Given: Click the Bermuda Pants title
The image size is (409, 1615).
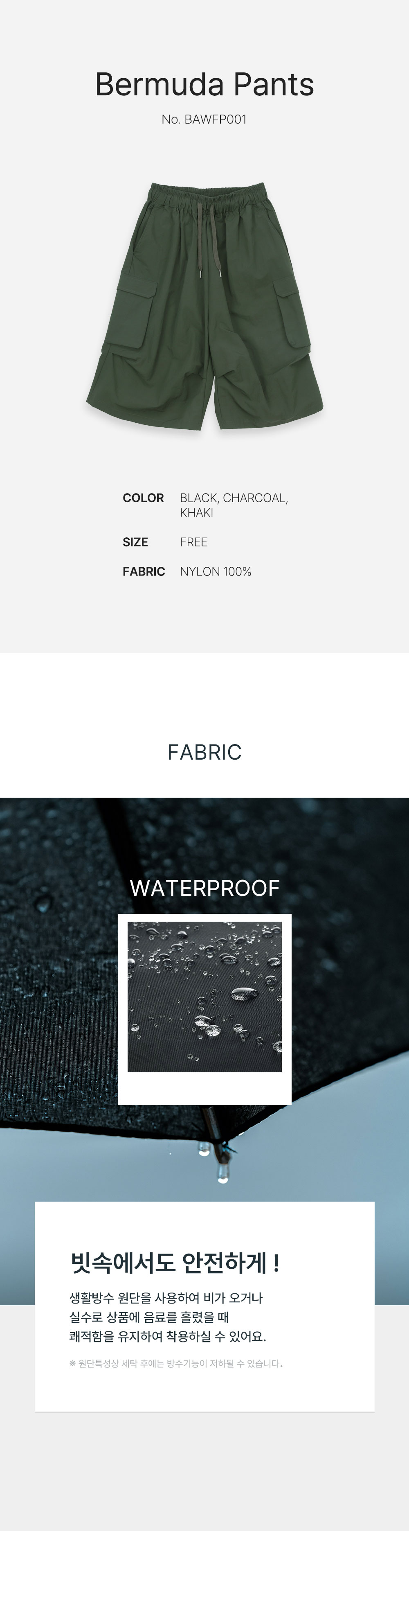Looking at the screenshot, I should 204,85.
